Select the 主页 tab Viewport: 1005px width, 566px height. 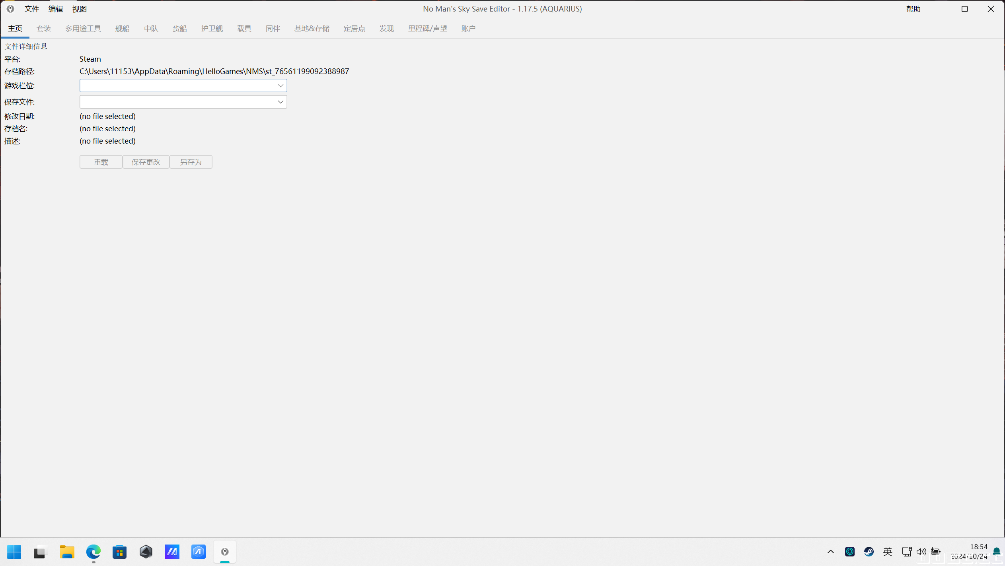click(15, 29)
